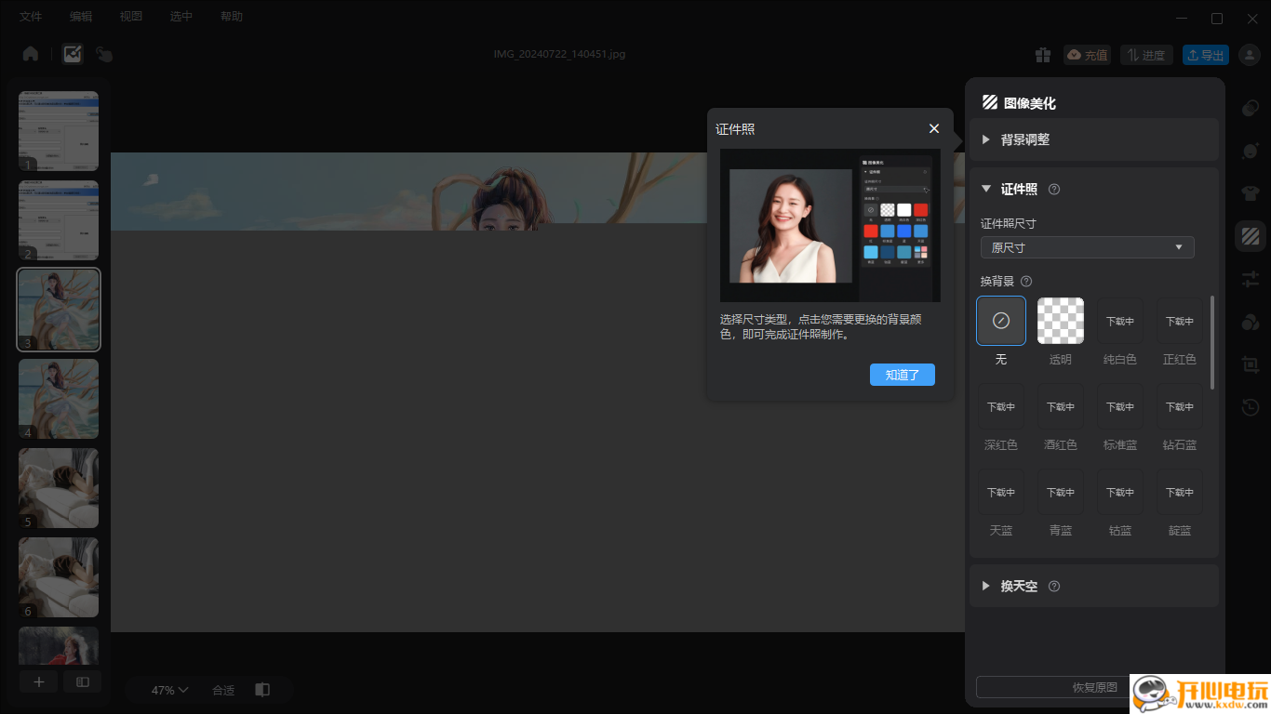Screen dimensions: 1271x714
Task: Expand the 背景调整 section
Action: click(1025, 139)
